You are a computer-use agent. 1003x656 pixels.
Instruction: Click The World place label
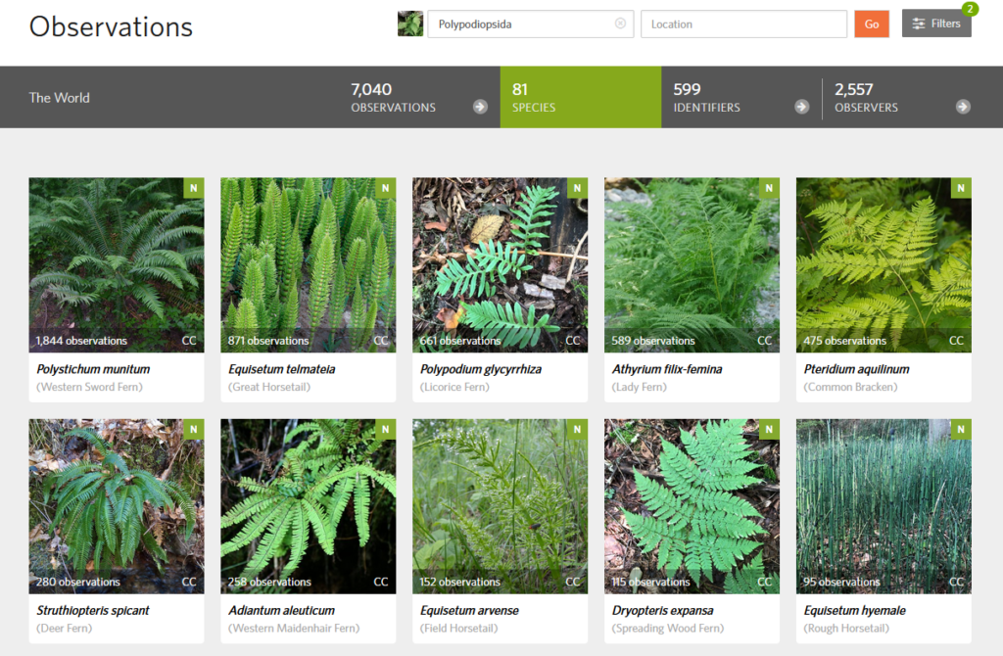(x=60, y=98)
